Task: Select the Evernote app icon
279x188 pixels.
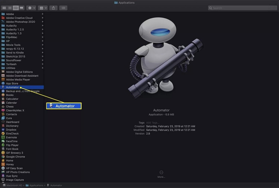Action: [3, 137]
